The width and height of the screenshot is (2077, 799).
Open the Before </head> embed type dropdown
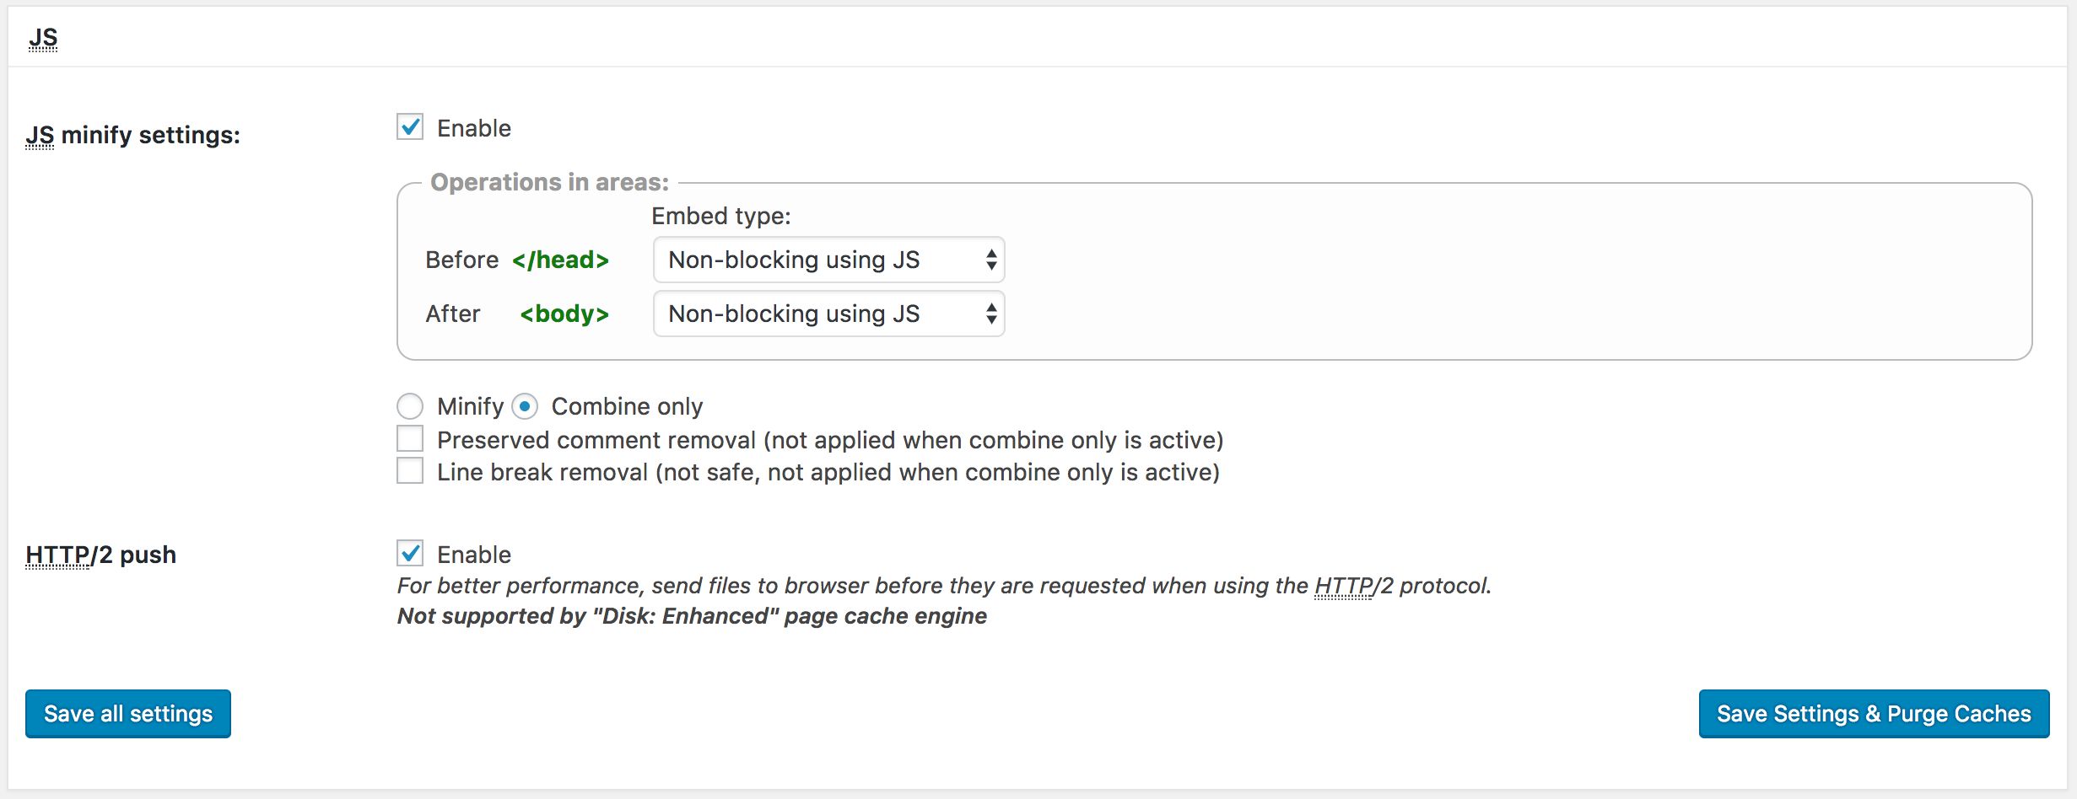click(x=828, y=260)
